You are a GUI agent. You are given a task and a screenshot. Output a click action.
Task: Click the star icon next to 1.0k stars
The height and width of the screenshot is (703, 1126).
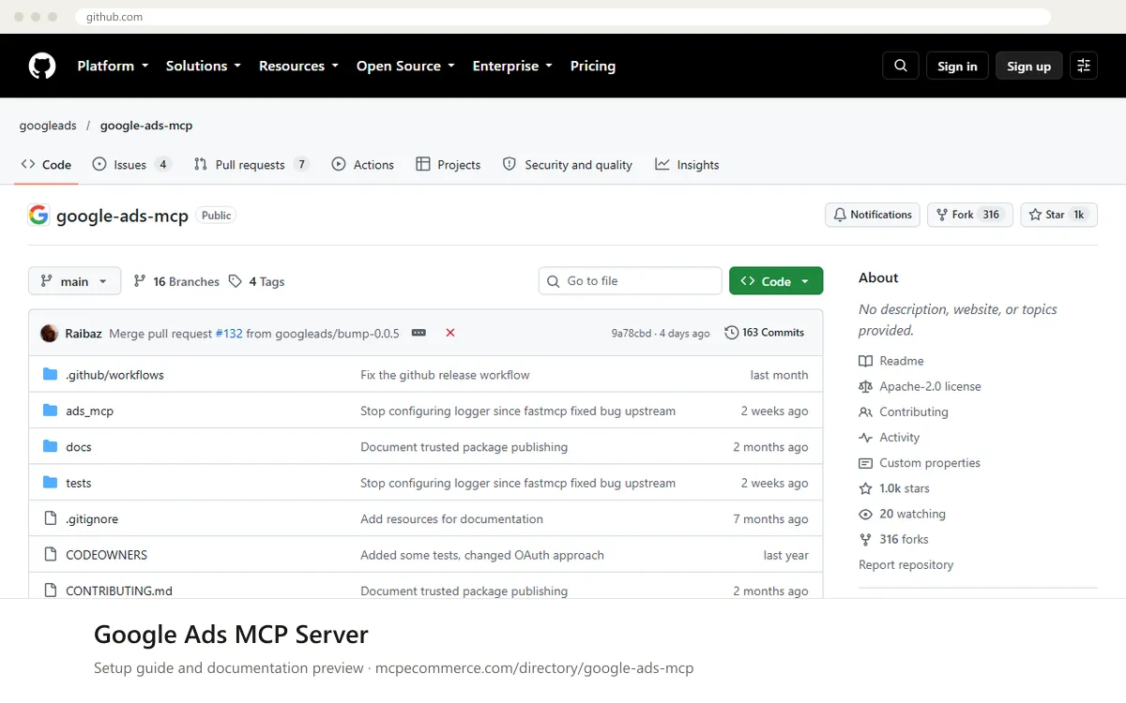click(865, 488)
